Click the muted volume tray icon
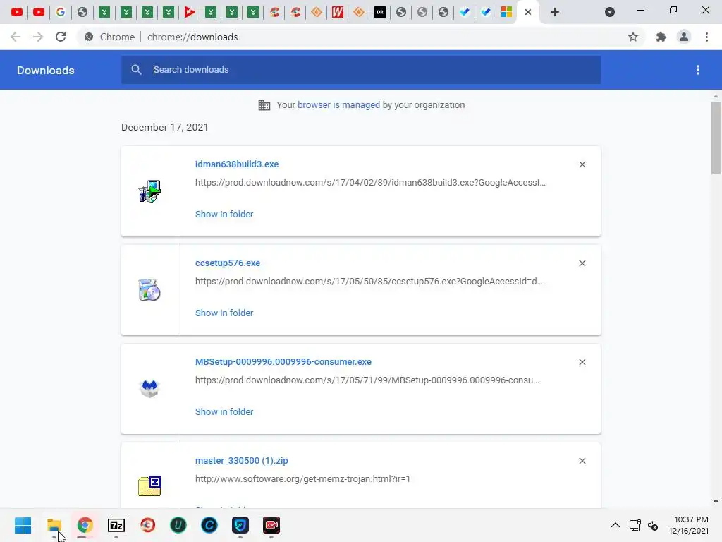Screen dimensions: 722x542 [x=652, y=525]
